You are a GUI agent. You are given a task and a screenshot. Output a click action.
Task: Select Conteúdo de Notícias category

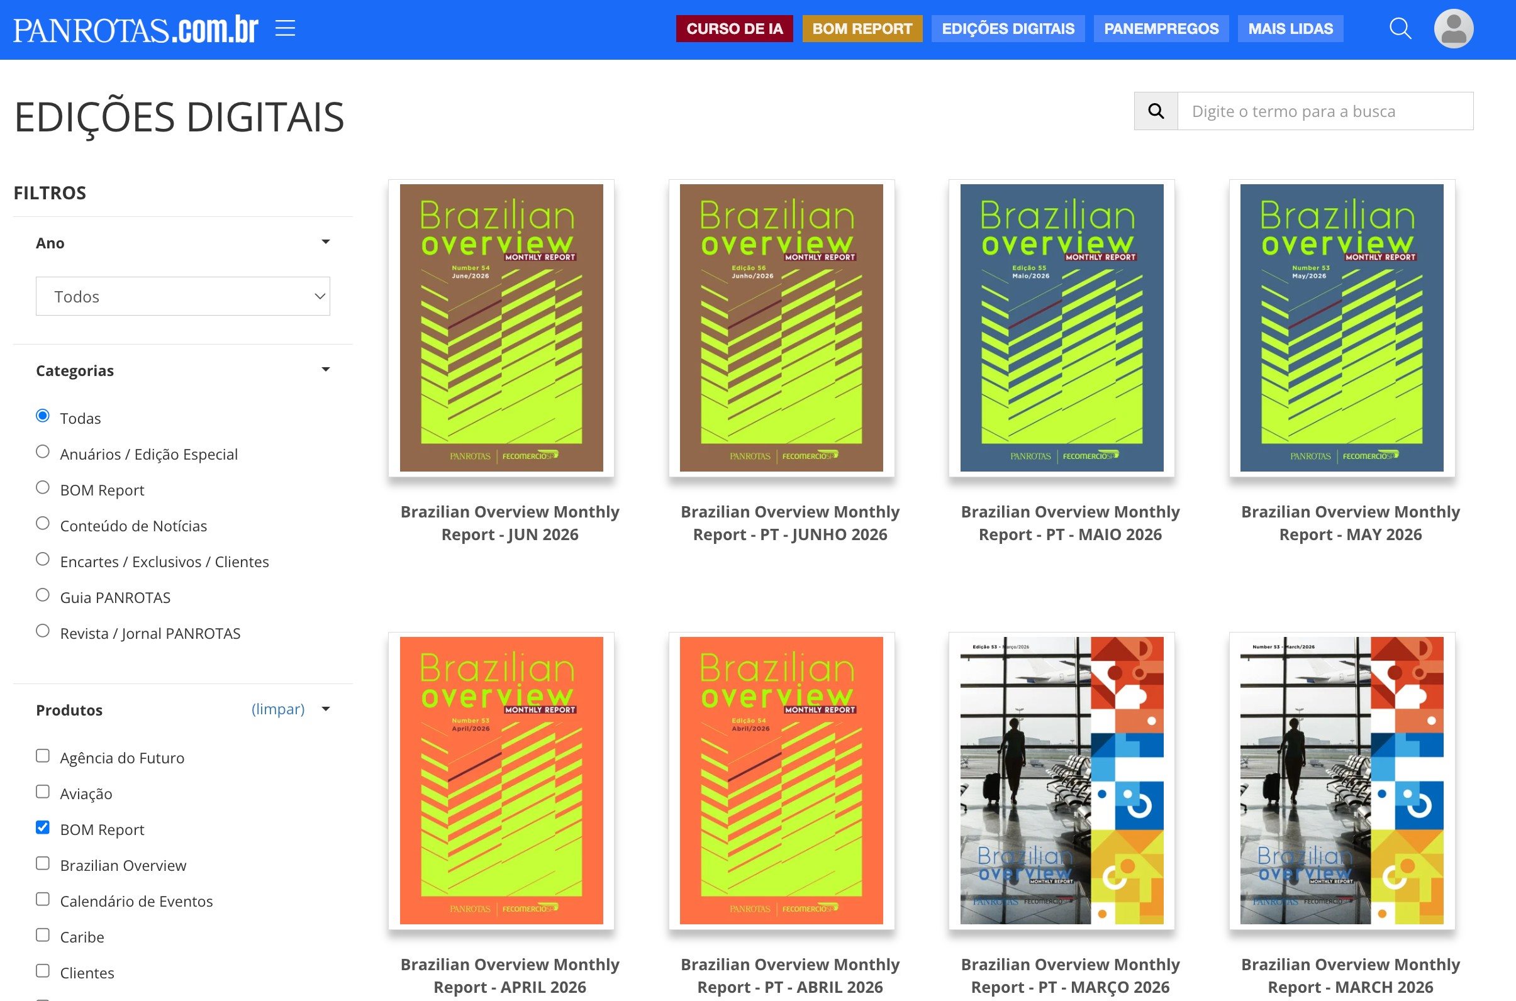[x=43, y=524]
